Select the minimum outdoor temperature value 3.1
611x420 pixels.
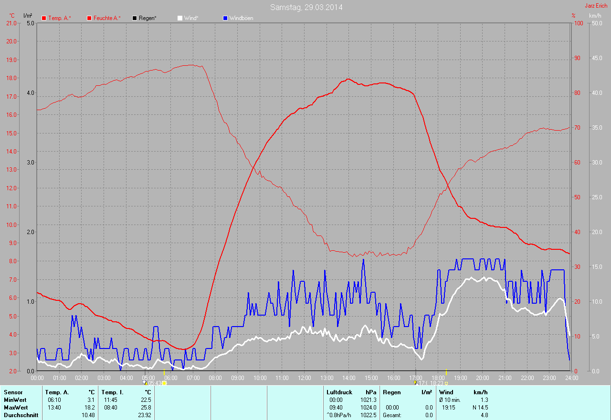point(90,400)
